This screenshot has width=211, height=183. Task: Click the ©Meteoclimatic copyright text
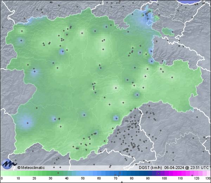click(x=31, y=168)
